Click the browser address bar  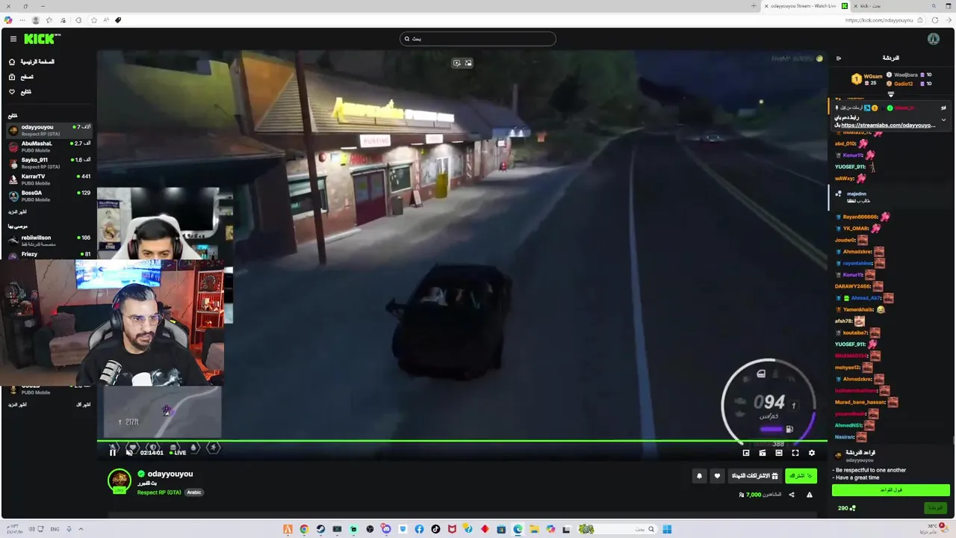pyautogui.click(x=523, y=20)
